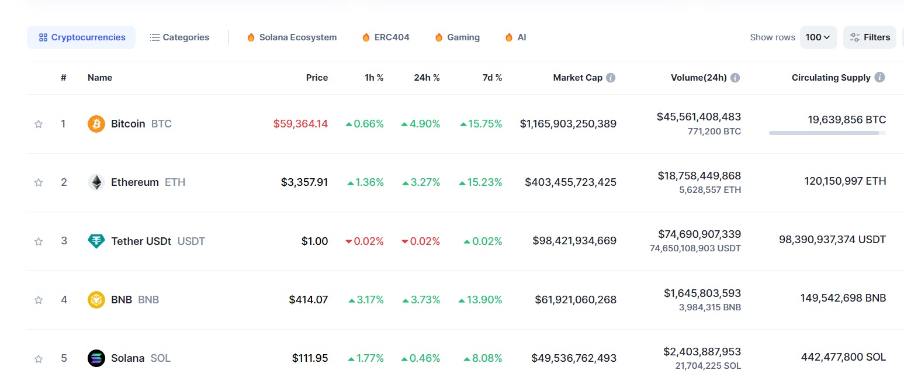The image size is (904, 384).
Task: Star Ethereum for the watchlist
Action: (x=39, y=182)
